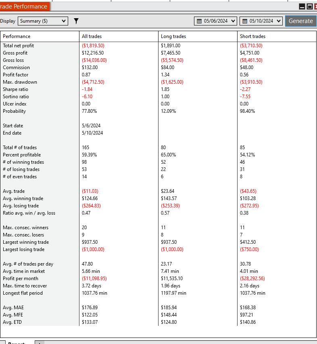The width and height of the screenshot is (317, 344).
Task: Click the Short trades column header
Action: pos(252,36)
